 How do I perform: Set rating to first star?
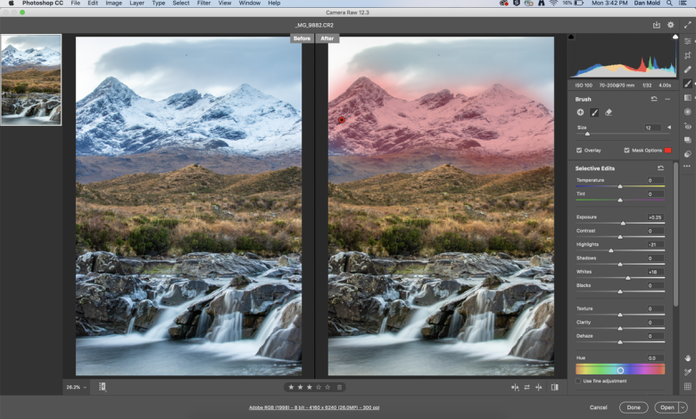(x=291, y=387)
